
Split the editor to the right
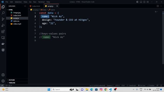coord(158,6)
